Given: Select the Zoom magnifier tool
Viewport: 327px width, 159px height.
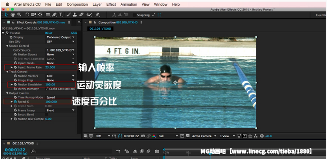Looking at the screenshot, I should [x=19, y=14].
